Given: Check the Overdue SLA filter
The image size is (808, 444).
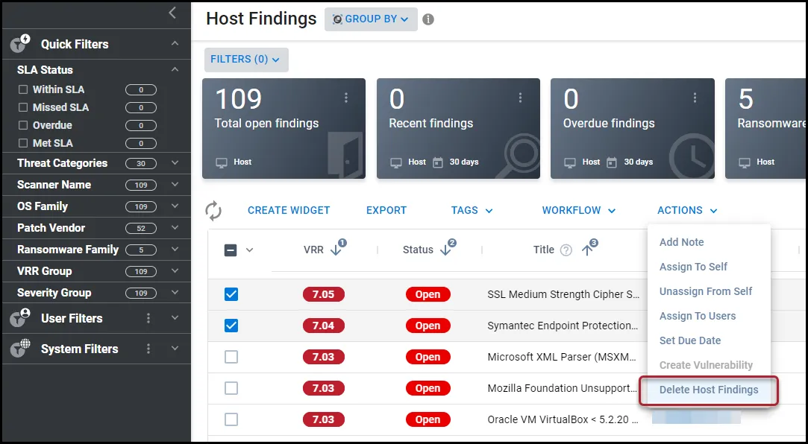Looking at the screenshot, I should 22,125.
